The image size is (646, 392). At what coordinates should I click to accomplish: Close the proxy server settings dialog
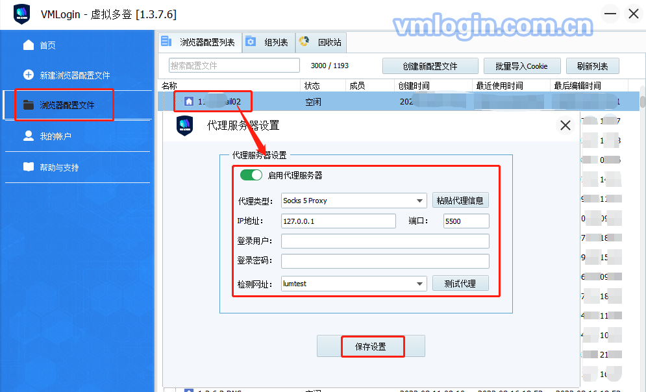pyautogui.click(x=565, y=125)
